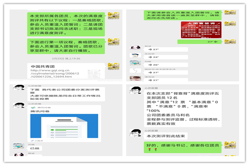Tap the sound-wave icon in the green voice message
249x166 pixels.
tap(216, 42)
